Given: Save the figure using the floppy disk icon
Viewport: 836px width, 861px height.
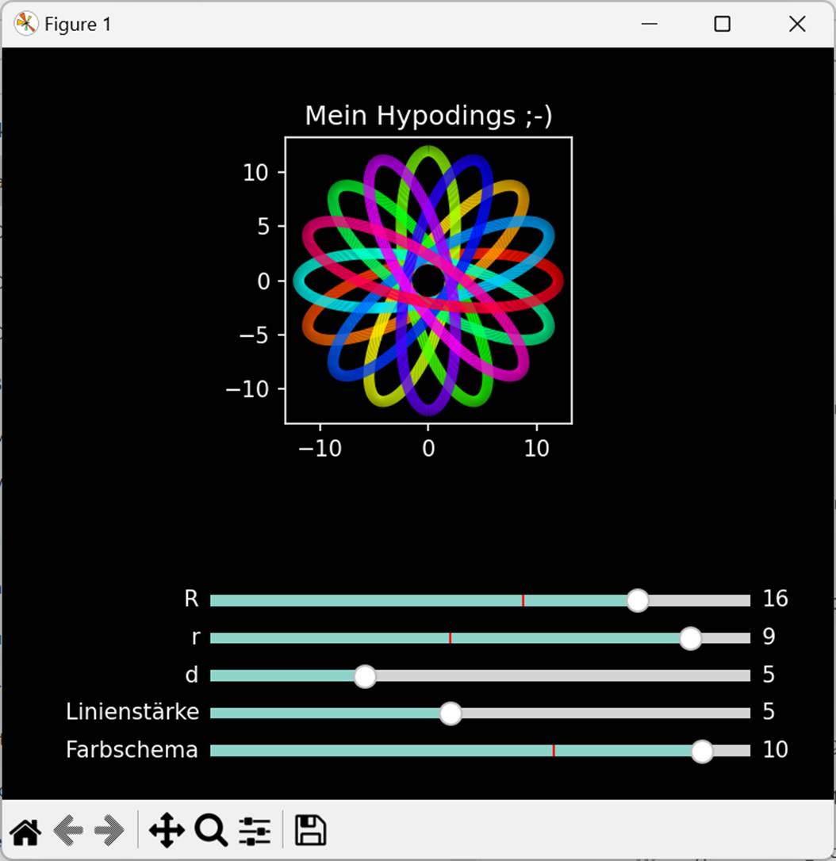Looking at the screenshot, I should [310, 831].
